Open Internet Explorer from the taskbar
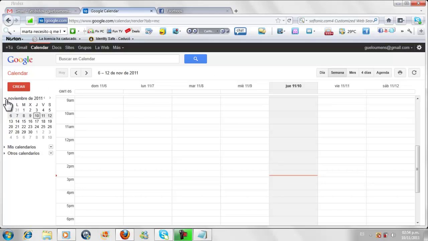Image resolution: width=428 pixels, height=241 pixels. point(28,235)
